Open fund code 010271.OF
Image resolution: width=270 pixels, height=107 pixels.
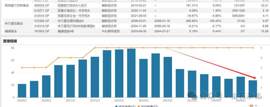[41, 11]
